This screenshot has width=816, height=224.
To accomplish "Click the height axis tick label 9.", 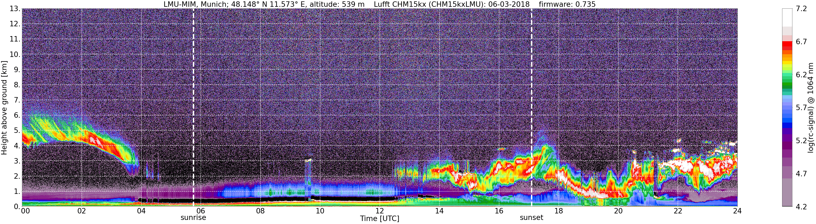I will pyautogui.click(x=17, y=70).
